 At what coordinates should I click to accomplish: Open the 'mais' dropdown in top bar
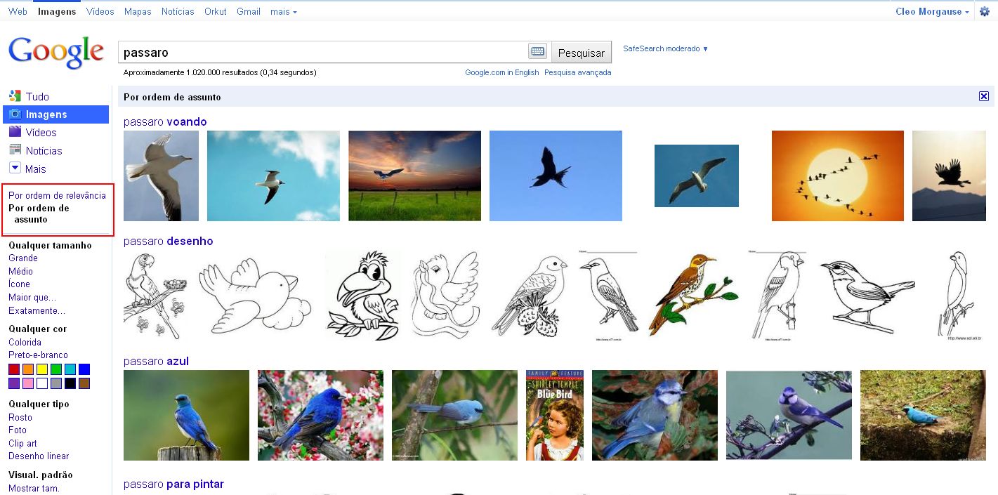283,12
